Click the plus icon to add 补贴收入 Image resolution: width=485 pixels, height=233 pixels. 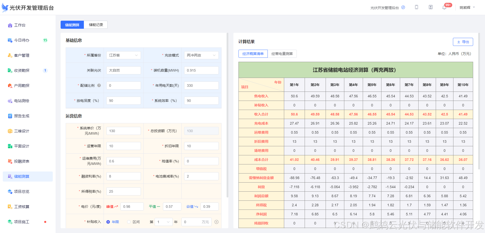216,222
